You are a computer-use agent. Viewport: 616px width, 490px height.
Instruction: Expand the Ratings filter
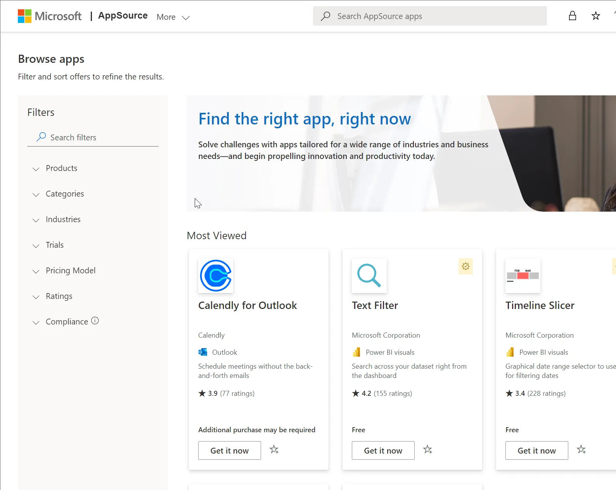pyautogui.click(x=52, y=296)
